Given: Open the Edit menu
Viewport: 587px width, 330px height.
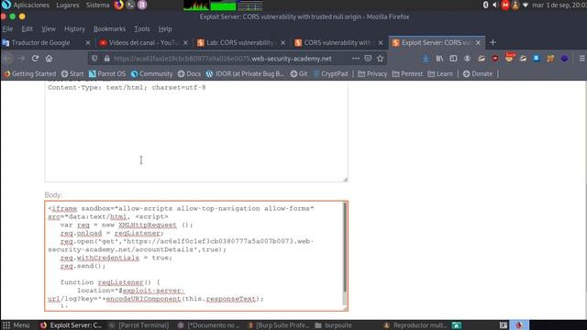Looking at the screenshot, I should tap(27, 28).
